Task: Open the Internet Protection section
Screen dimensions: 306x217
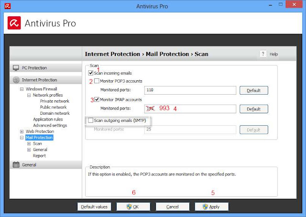Action: (x=46, y=80)
